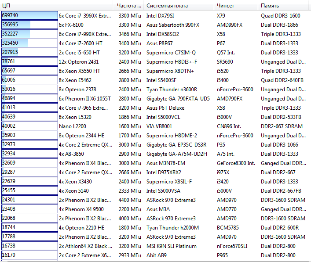Click the SR5690 chipset cell
Image resolution: width=311 pixels, height=262 pixels.
point(225,62)
